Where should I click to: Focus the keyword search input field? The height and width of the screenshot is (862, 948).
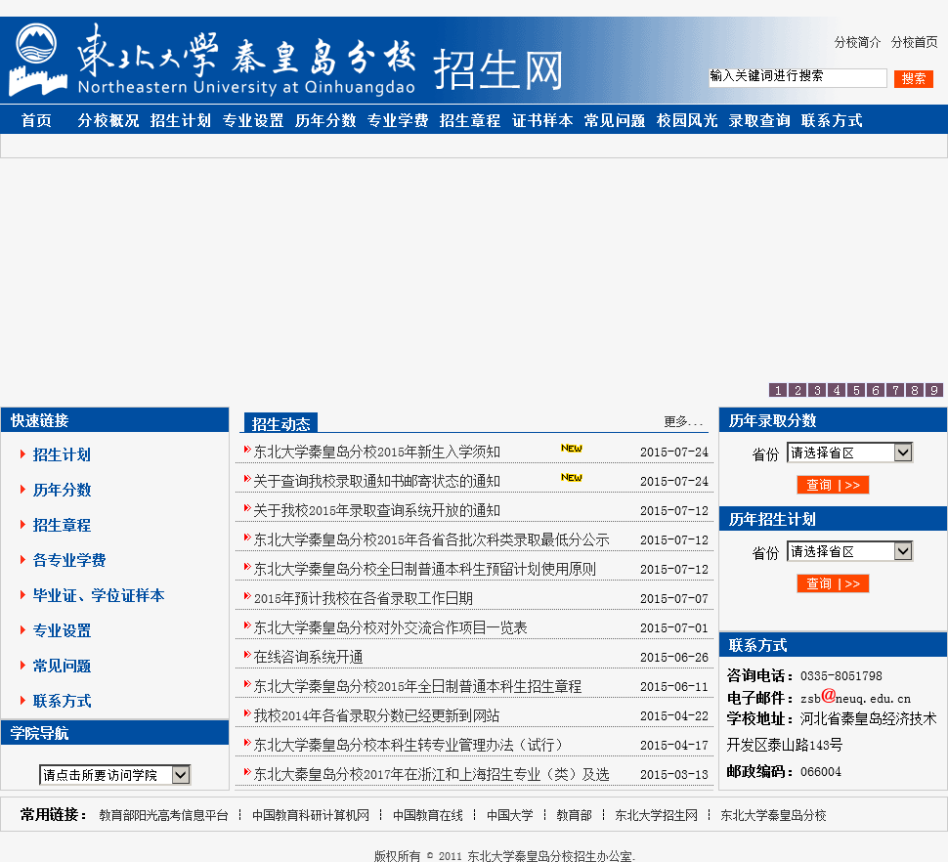(x=797, y=77)
